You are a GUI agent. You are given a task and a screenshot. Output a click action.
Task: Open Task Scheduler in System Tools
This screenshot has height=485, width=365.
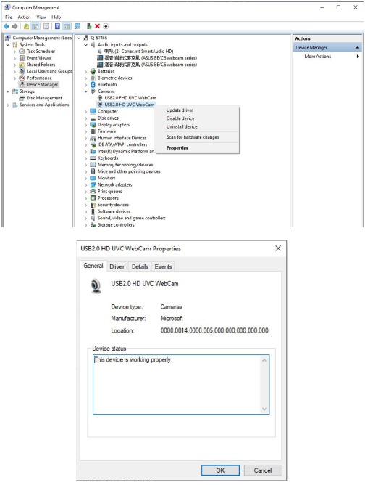click(x=41, y=51)
